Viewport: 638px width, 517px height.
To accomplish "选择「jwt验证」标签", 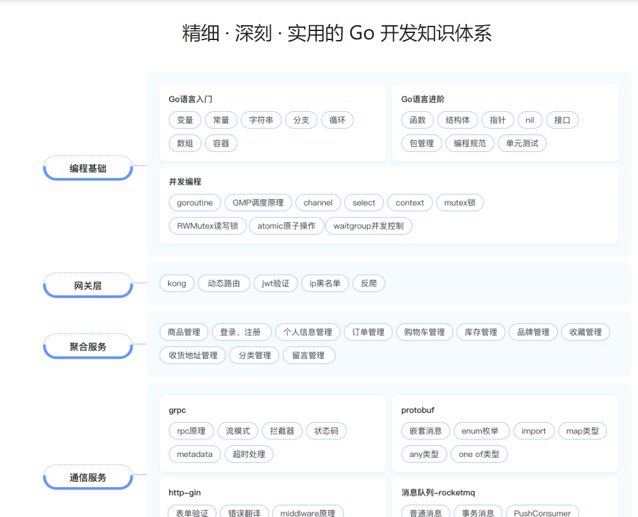I will (275, 283).
